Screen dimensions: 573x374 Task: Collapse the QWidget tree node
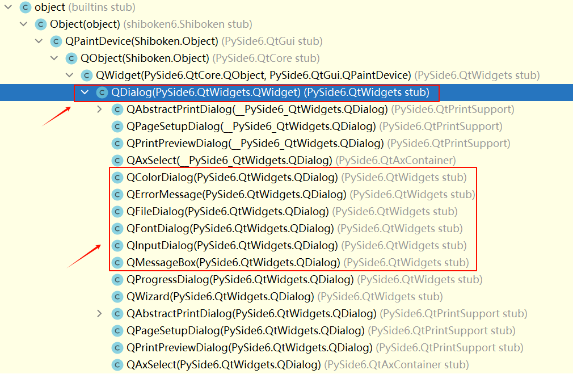70,75
